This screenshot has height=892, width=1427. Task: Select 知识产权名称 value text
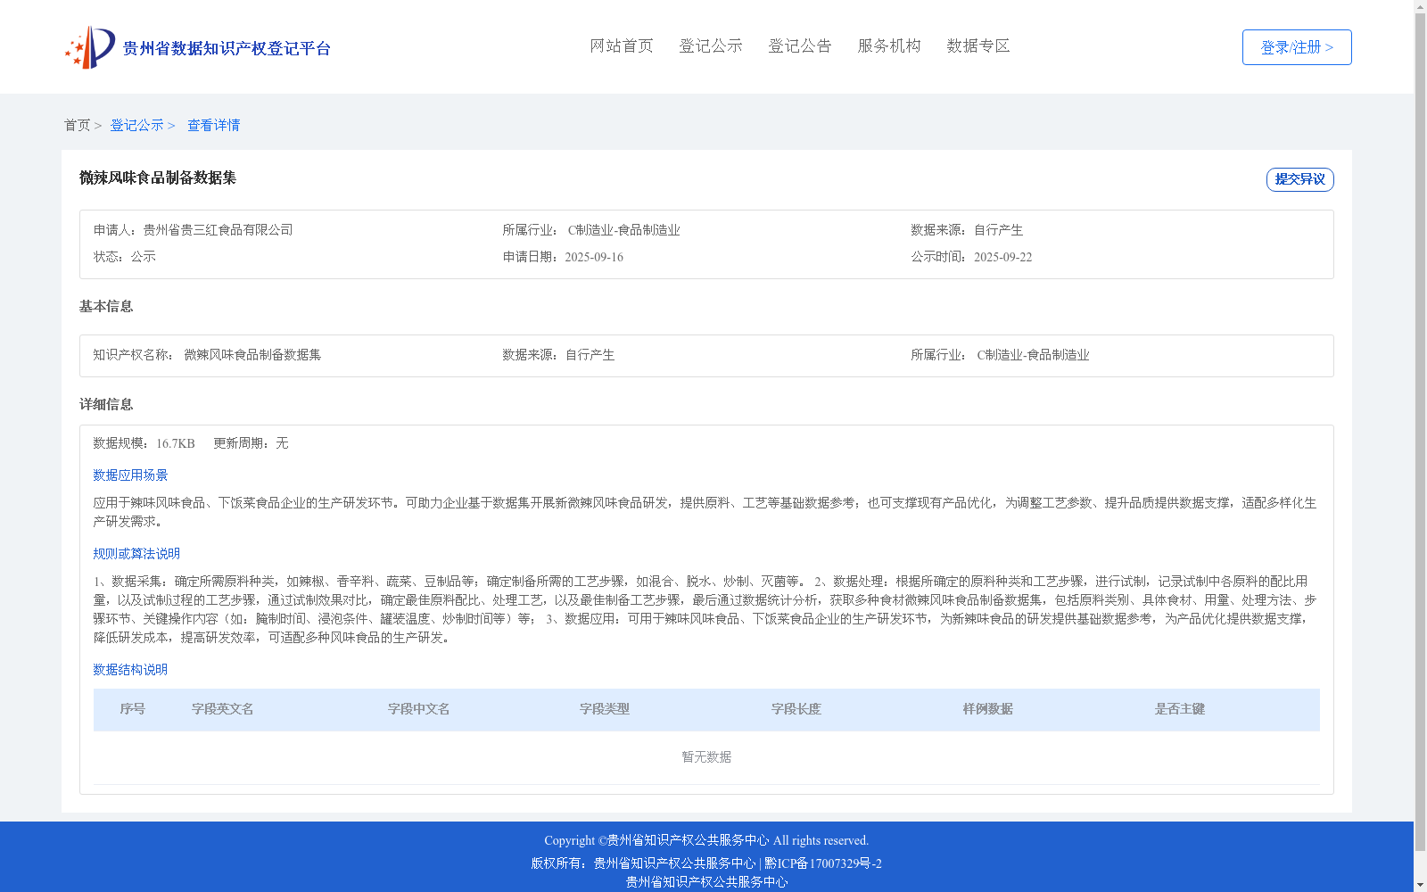[x=252, y=355]
